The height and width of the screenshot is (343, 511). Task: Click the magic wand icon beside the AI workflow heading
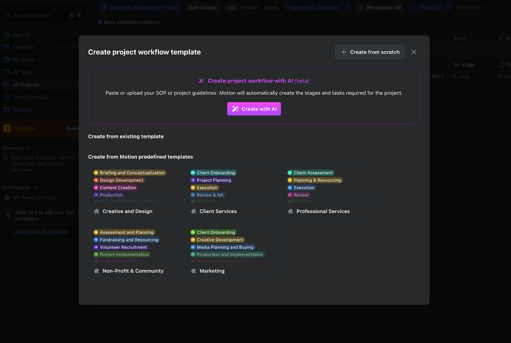click(202, 81)
